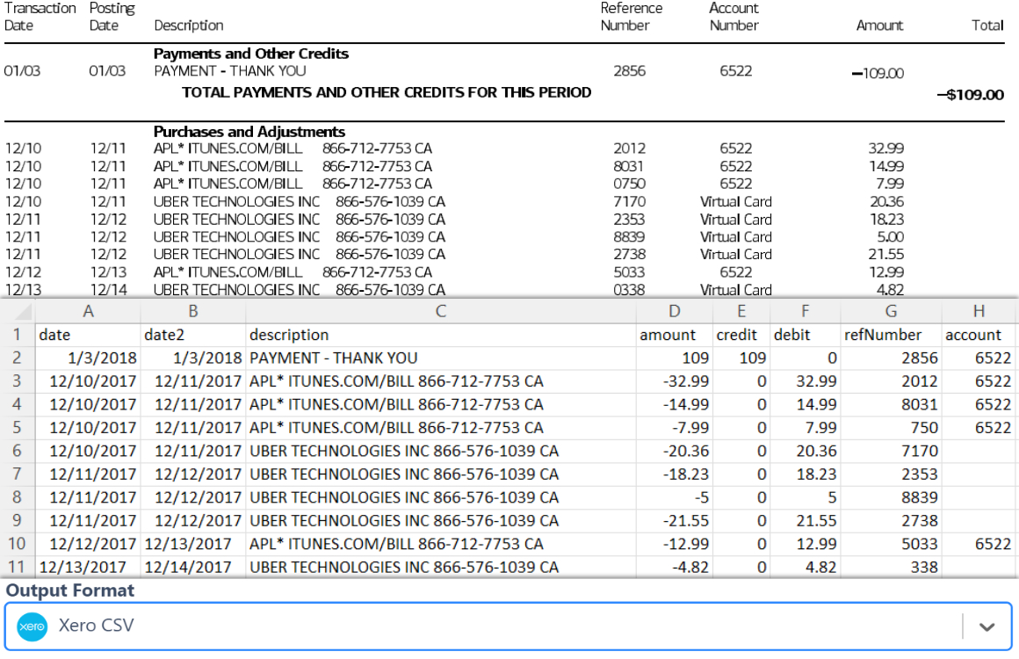Click the 'debit' header cell
Viewport: 1019px width, 659px height.
click(806, 335)
